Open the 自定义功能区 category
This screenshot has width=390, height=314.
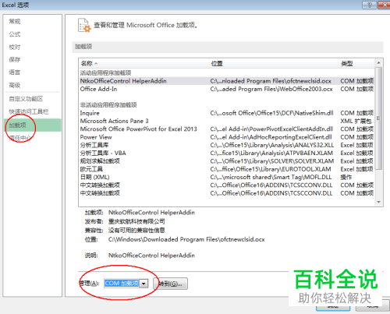coord(26,99)
